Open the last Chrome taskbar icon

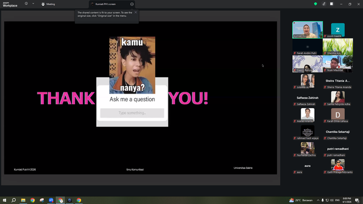click(79, 200)
